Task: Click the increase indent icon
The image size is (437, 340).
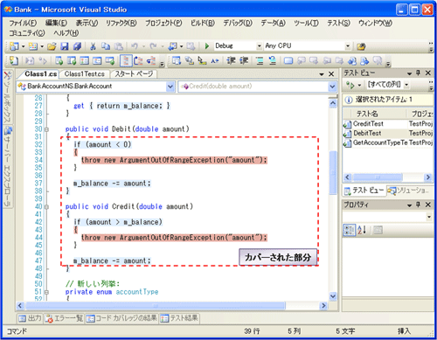Action: pyautogui.click(x=244, y=60)
